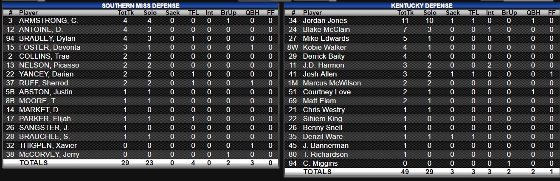This screenshot has height=181, width=560.
Task: Click Southern Miss TOTALS row
Action: (141, 163)
